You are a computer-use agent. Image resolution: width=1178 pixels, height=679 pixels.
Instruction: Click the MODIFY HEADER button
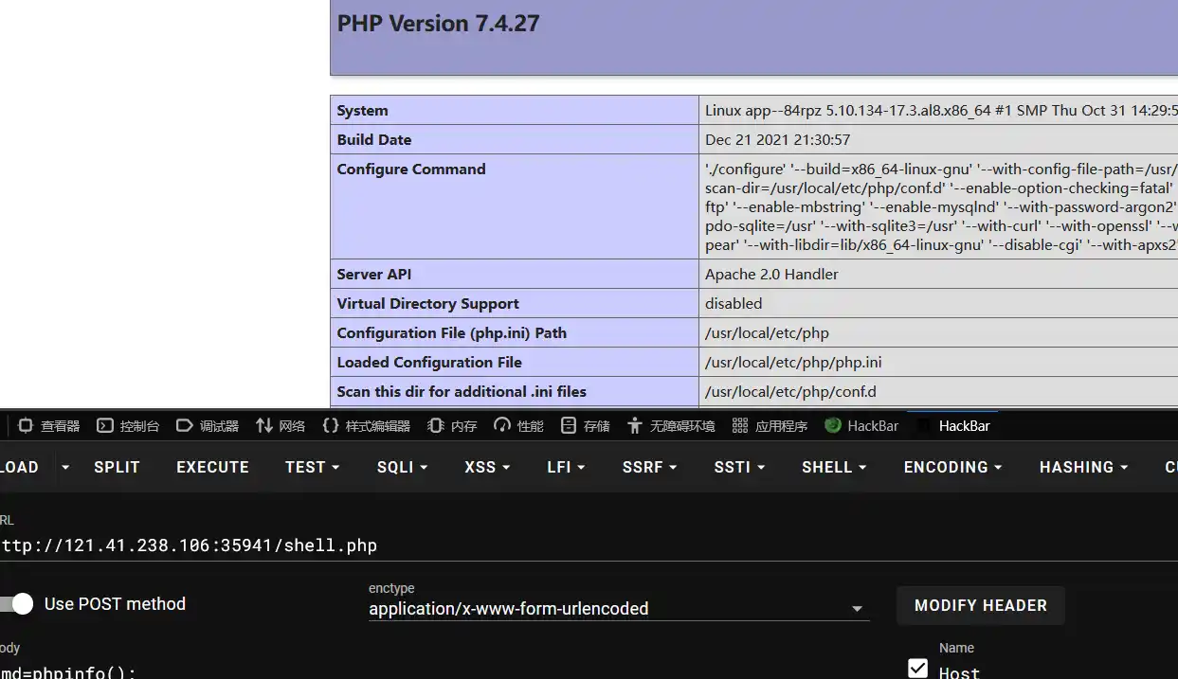(980, 605)
